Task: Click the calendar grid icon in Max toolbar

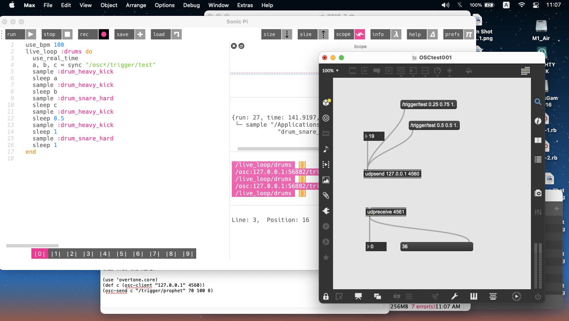Action: click(x=525, y=71)
